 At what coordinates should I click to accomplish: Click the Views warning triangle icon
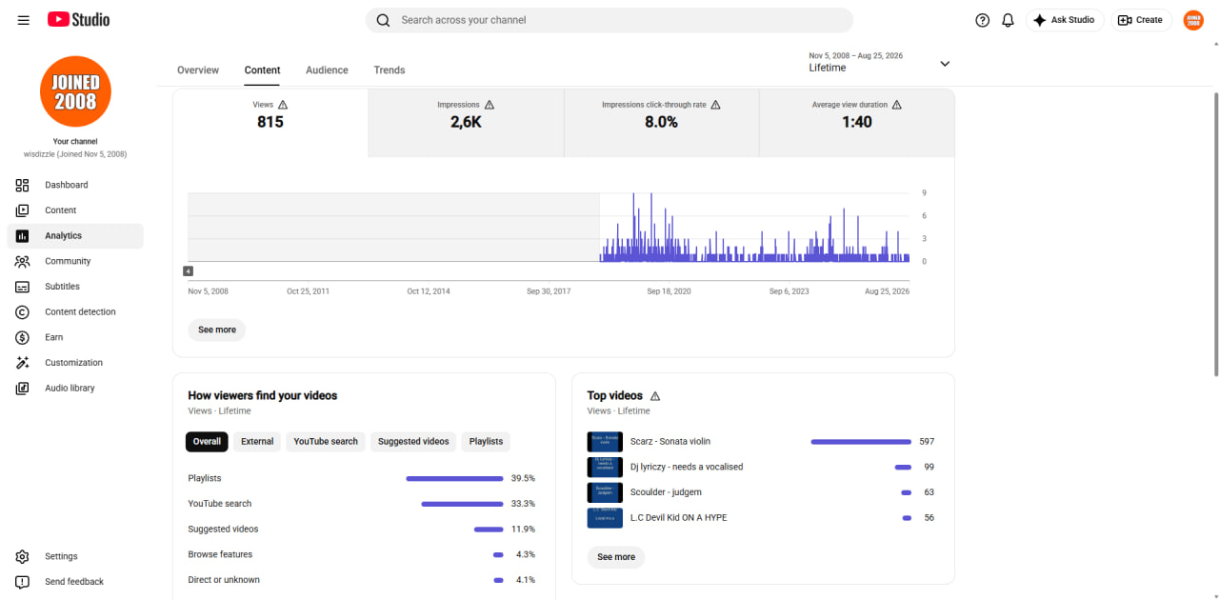(283, 105)
